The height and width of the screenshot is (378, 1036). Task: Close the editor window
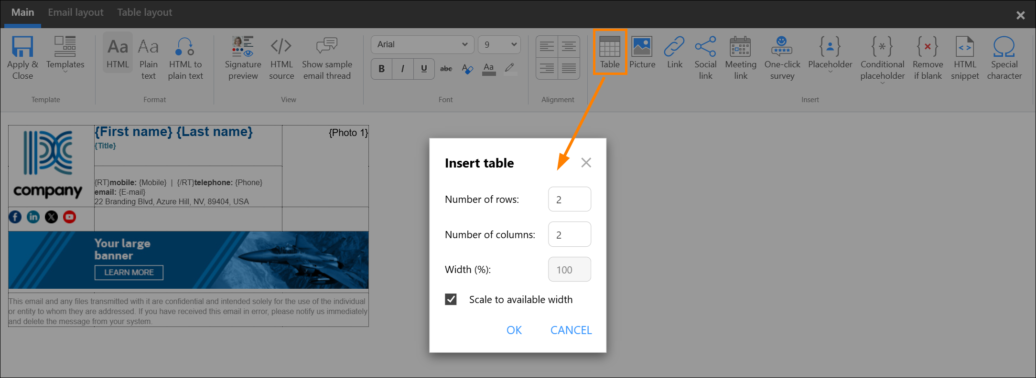(1021, 15)
